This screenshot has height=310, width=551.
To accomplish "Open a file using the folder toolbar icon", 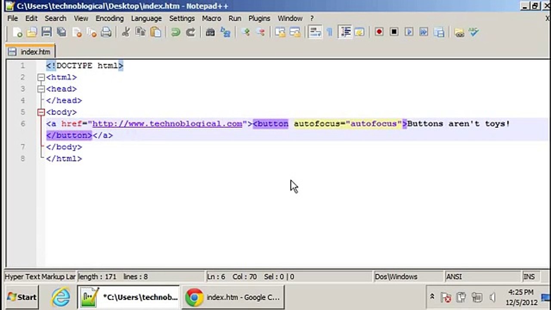I will pyautogui.click(x=32, y=32).
